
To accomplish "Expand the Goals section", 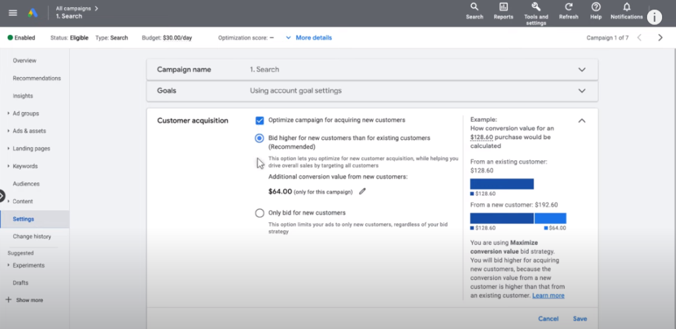I will click(581, 90).
